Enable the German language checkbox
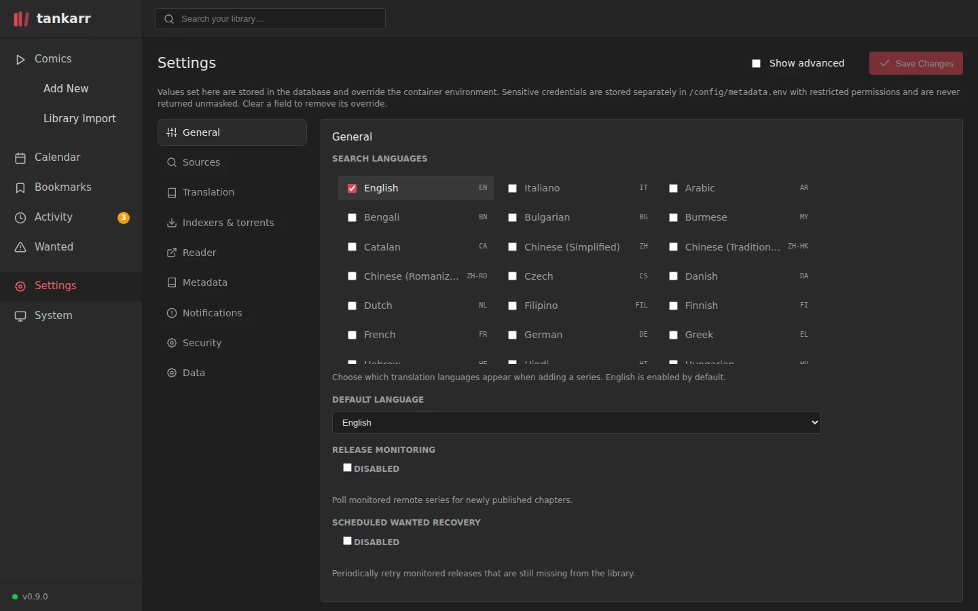This screenshot has height=611, width=978. (513, 335)
